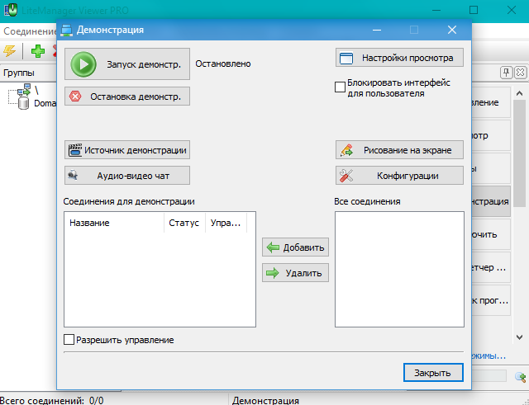Screen dimensions: 529x405
Task: Click Демонстрация status bar entry
Action: [x=265, y=401]
